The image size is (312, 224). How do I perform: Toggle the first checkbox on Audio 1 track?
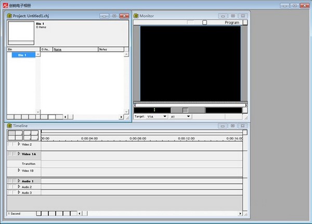(10, 181)
